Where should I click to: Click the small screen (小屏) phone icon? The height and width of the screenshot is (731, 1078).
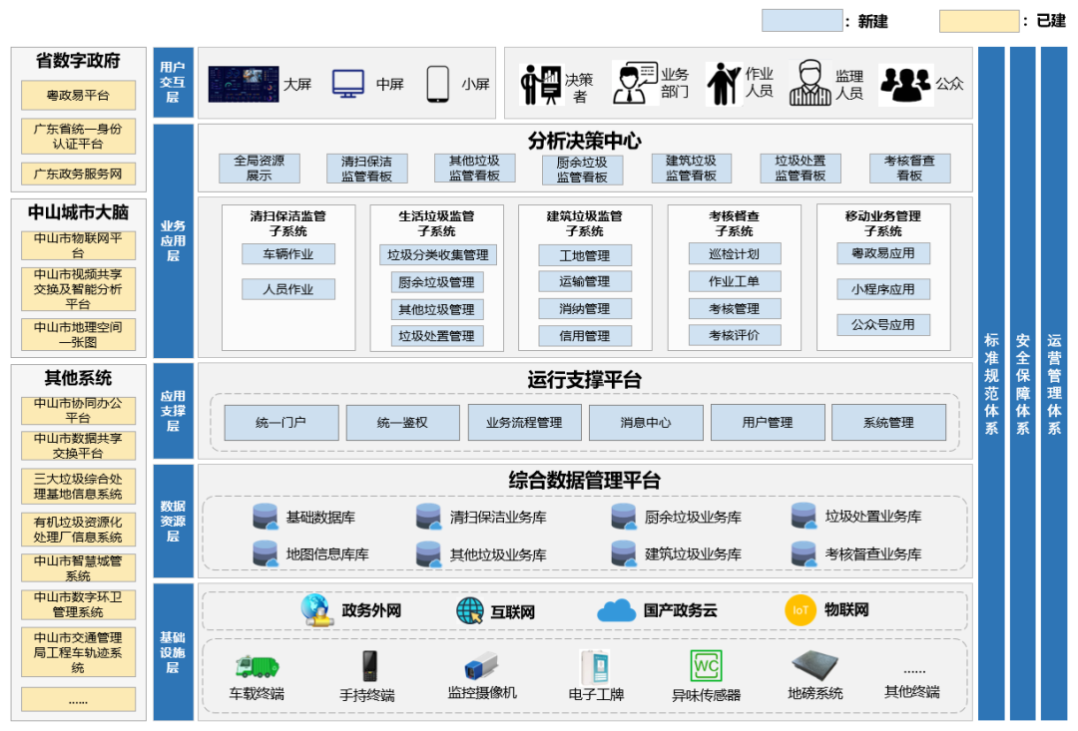click(x=438, y=84)
